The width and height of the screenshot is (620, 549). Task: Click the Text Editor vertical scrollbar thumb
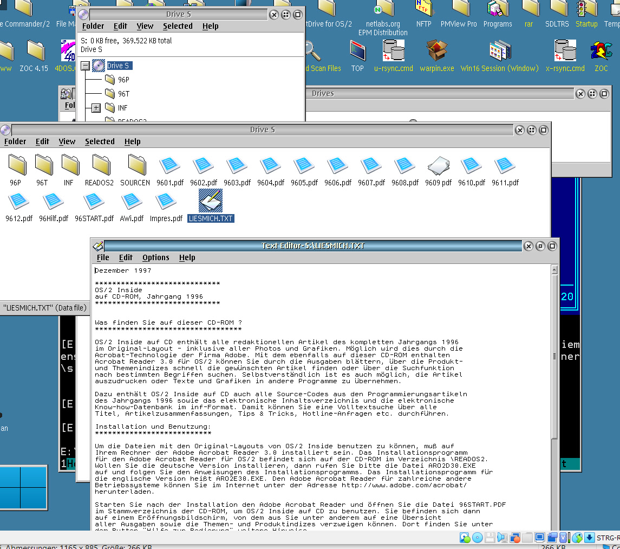554,356
